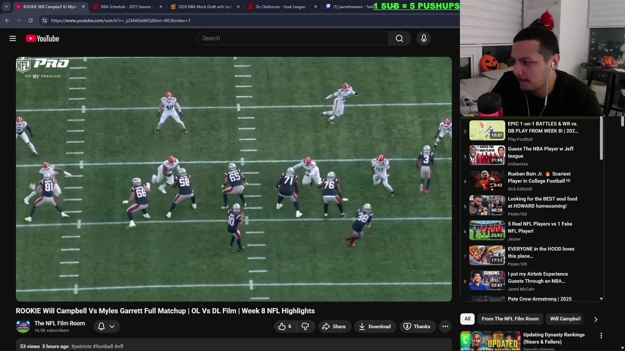
Task: Click the video player frame
Action: point(234,179)
